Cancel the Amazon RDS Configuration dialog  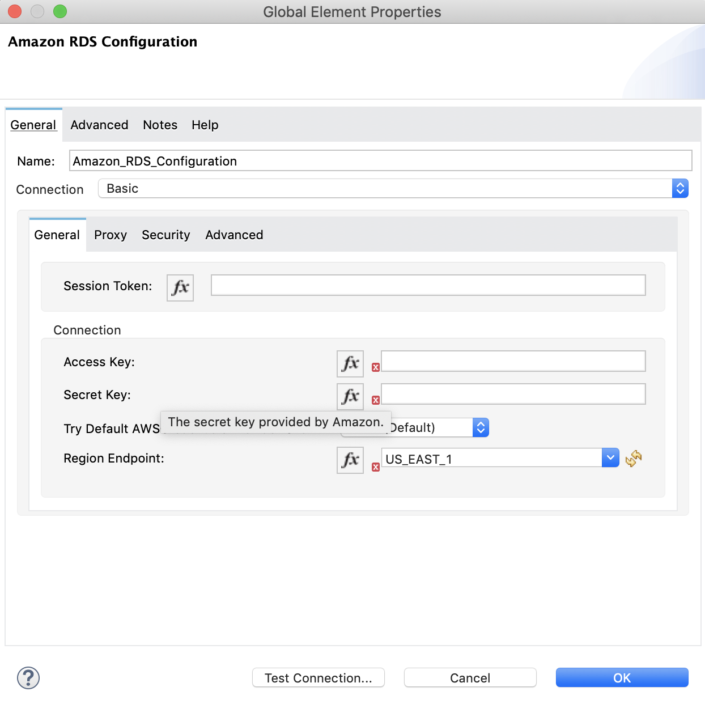469,677
